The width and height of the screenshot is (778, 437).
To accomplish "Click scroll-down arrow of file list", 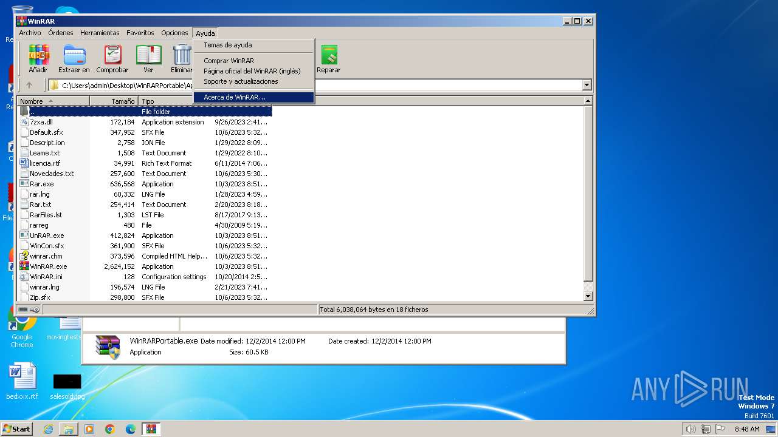I will point(588,297).
